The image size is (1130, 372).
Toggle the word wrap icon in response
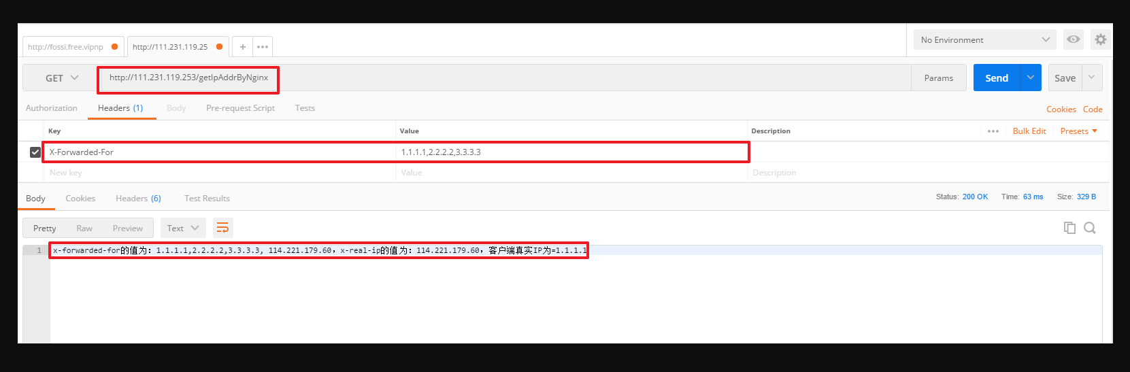tap(222, 228)
